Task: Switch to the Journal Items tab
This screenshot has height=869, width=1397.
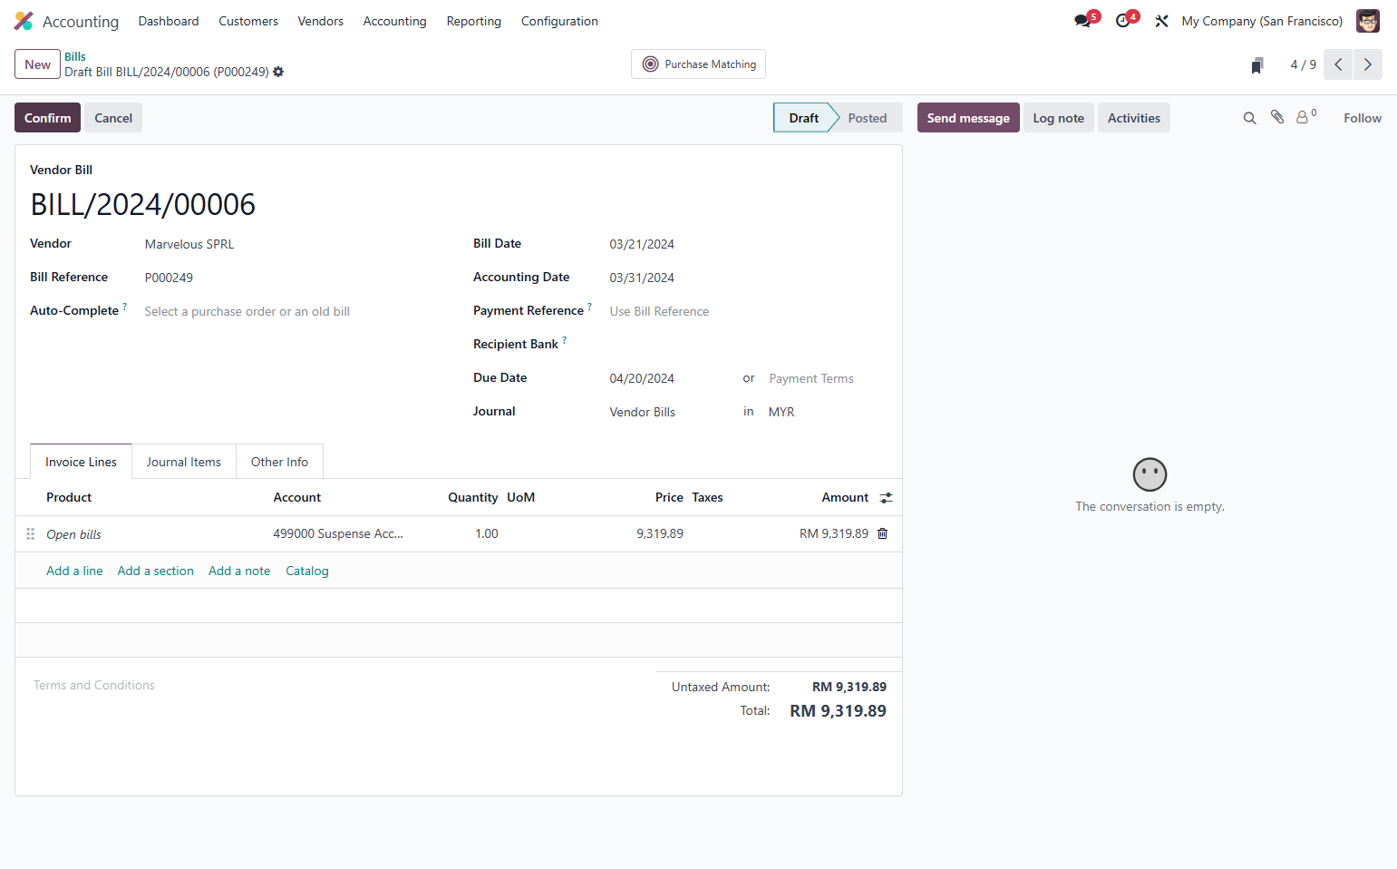Action: [184, 462]
